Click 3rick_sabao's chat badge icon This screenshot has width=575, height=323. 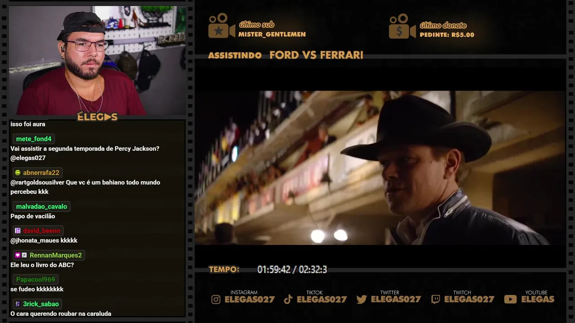18,304
